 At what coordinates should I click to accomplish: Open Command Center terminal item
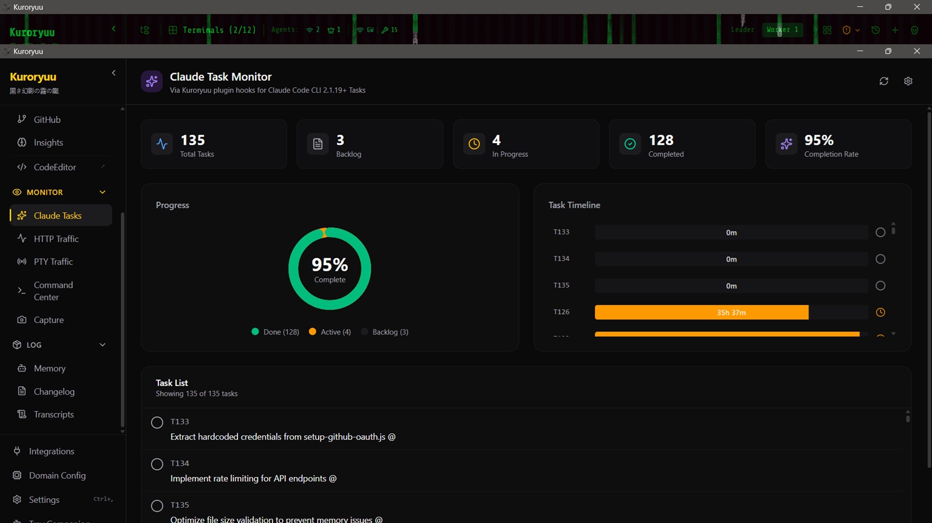(53, 291)
